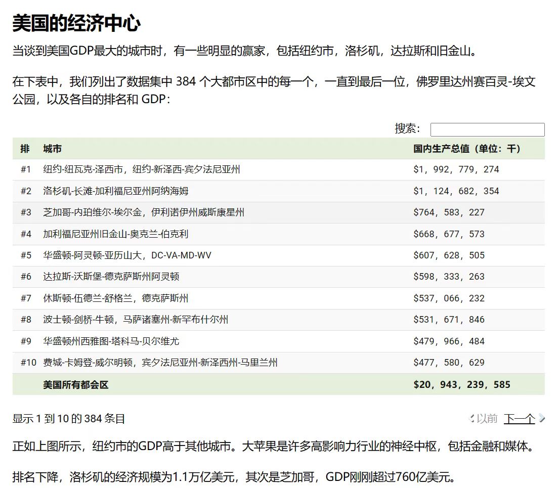The width and height of the screenshot is (559, 488).
Task: Click the right chevron next to 下一个
Action: 542,418
